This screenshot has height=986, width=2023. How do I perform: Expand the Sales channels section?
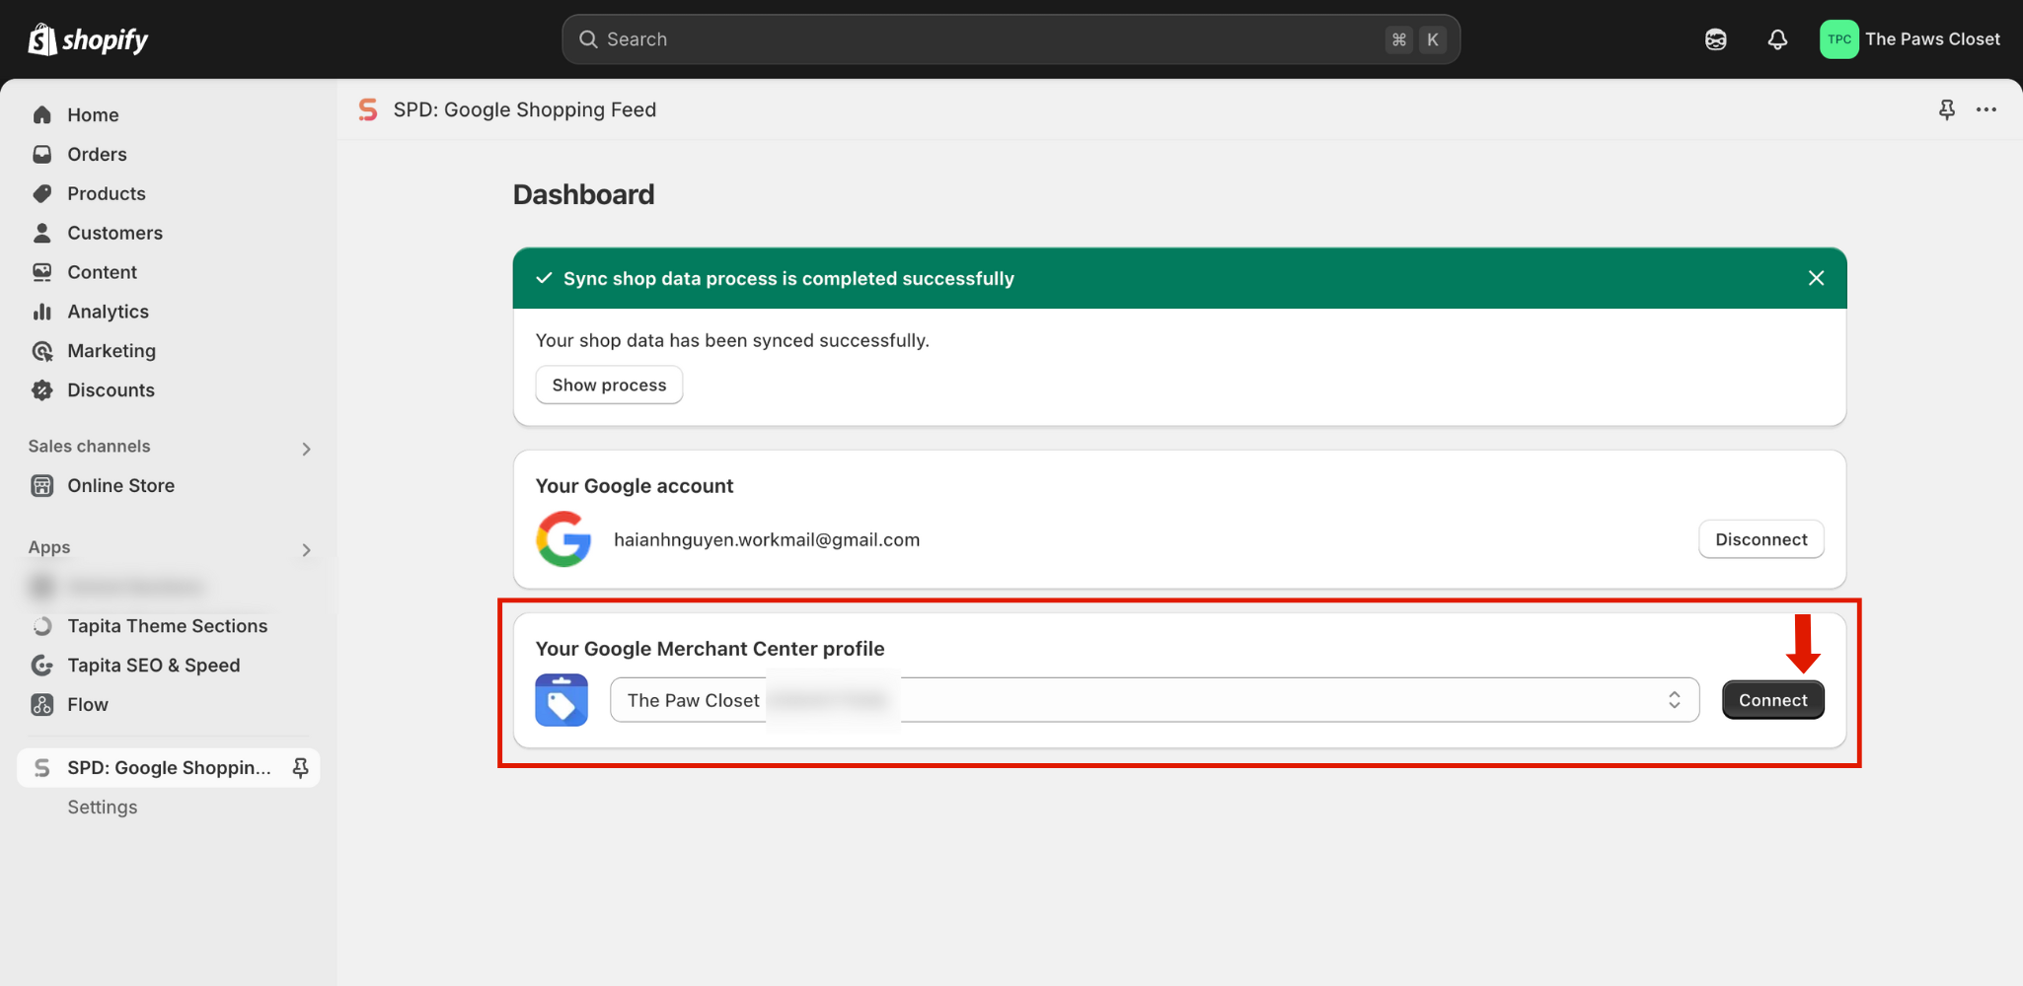point(306,449)
